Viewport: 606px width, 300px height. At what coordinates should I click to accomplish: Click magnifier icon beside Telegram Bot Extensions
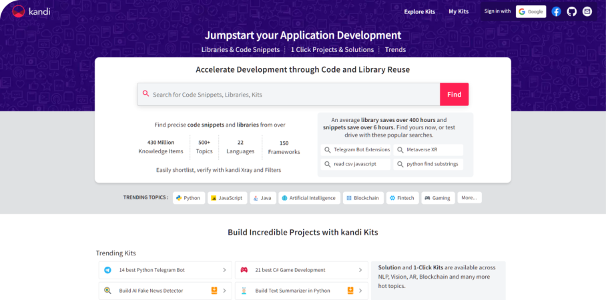(328, 150)
